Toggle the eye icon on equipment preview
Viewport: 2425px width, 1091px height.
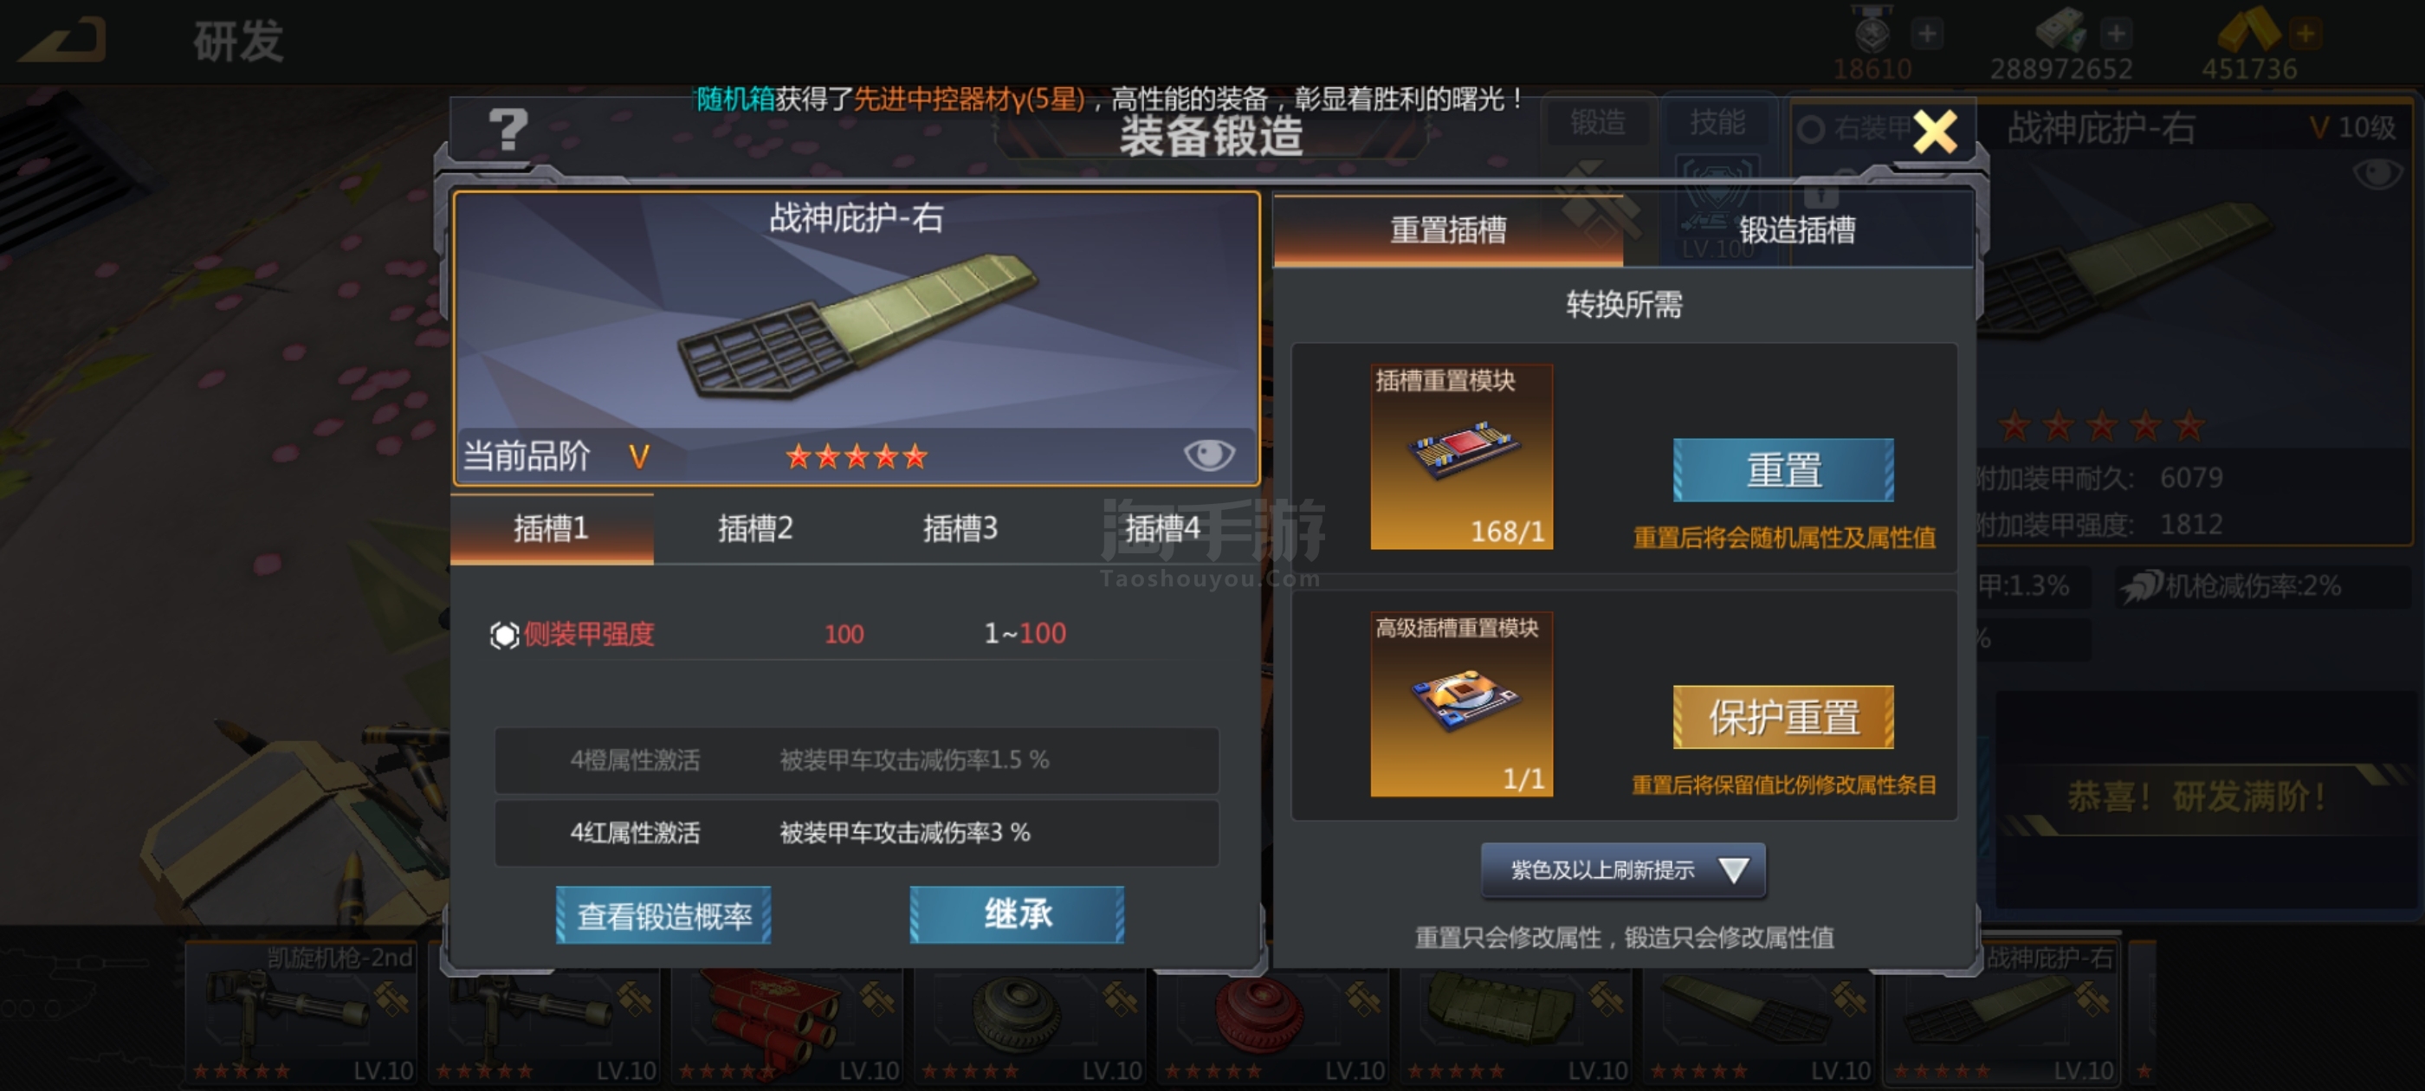(x=1209, y=455)
